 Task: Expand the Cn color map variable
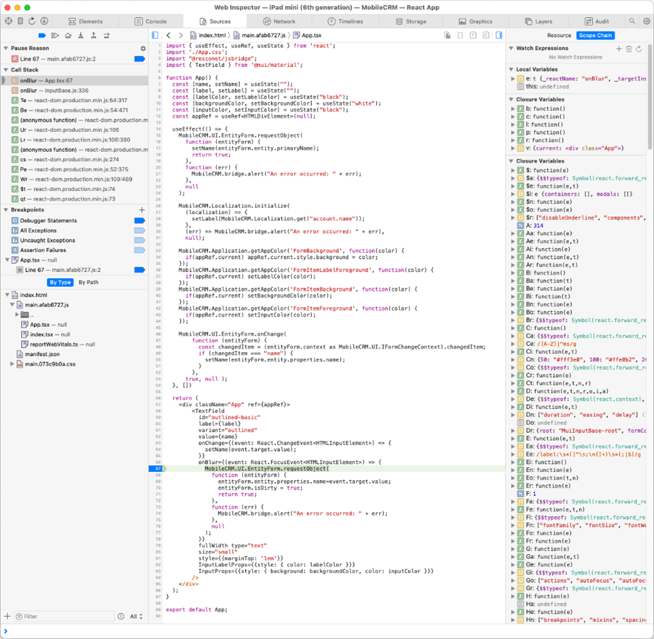coord(513,359)
